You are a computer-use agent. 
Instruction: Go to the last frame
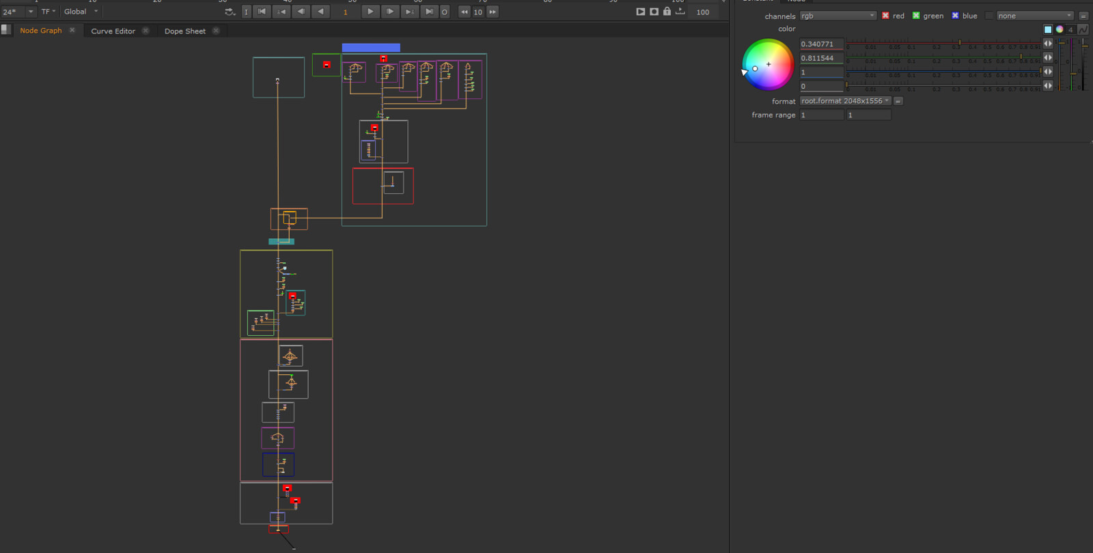[429, 12]
